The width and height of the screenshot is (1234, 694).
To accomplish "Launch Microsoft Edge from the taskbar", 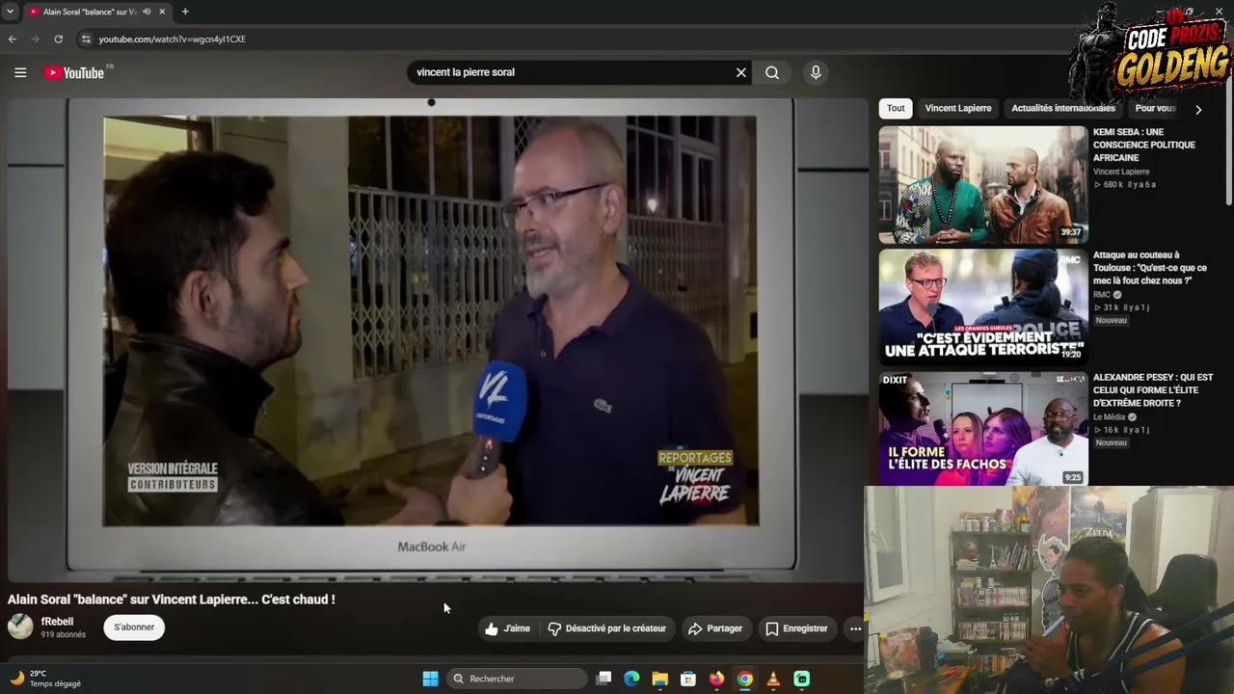I will [631, 679].
